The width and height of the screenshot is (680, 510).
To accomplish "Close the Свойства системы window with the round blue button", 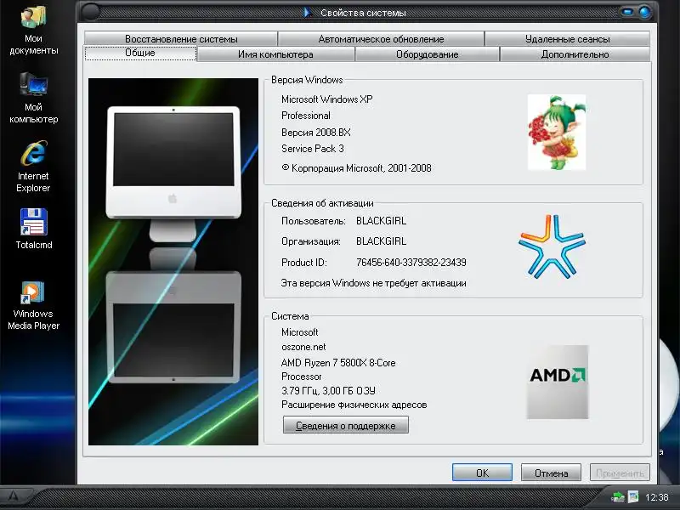I will point(645,12).
